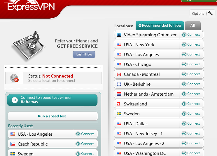Image resolution: width=217 pixels, height=156 pixels.
Task: Connect to Sweden in Locations list
Action: pyautogui.click(x=191, y=114)
